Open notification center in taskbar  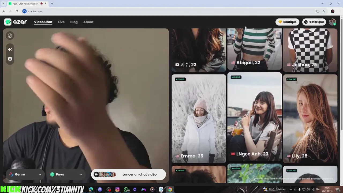[338, 190]
